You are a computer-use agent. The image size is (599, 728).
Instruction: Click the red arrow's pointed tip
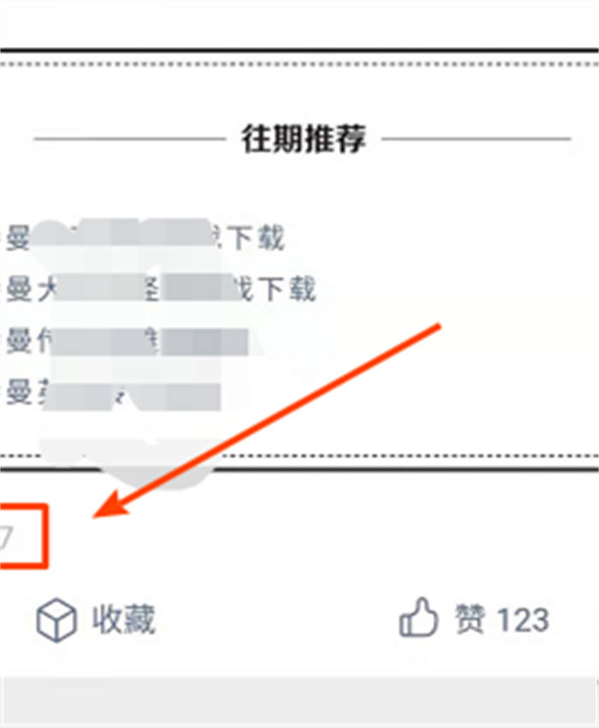[96, 516]
